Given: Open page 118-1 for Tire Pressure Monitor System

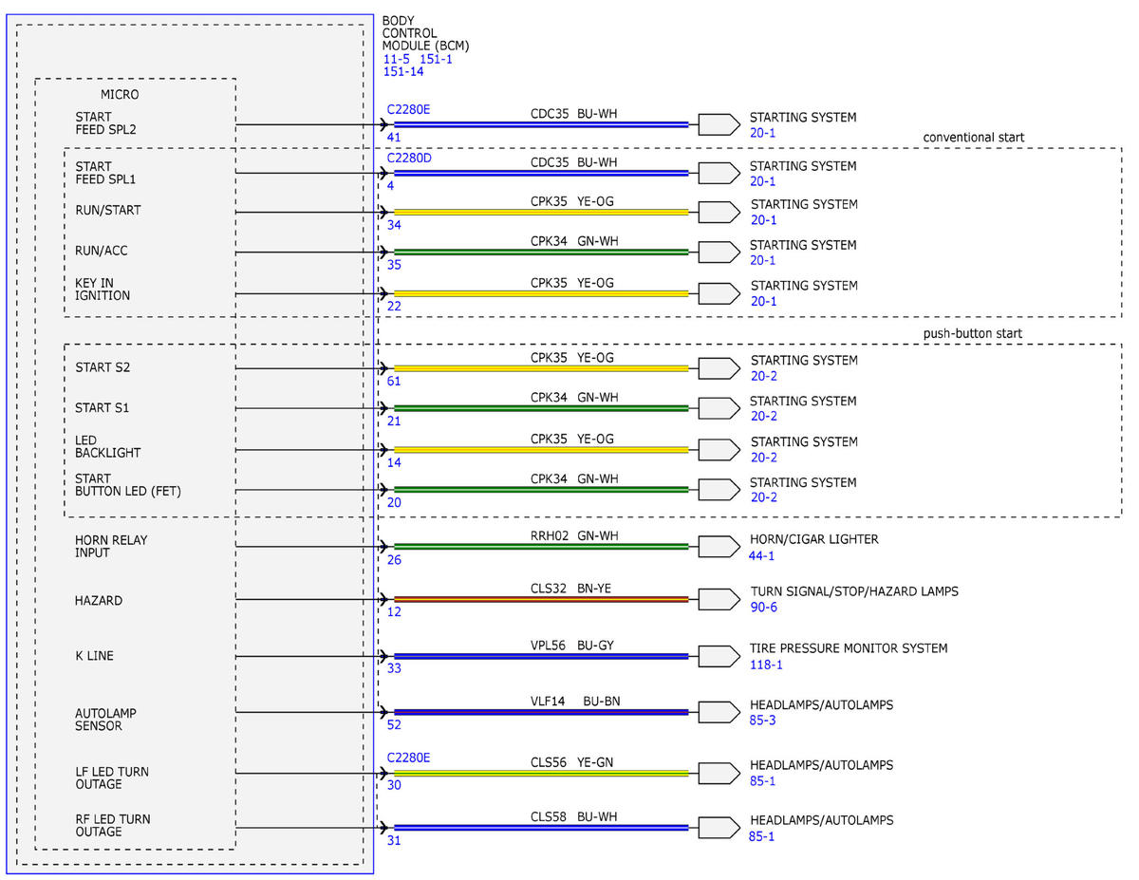Looking at the screenshot, I should (x=766, y=665).
